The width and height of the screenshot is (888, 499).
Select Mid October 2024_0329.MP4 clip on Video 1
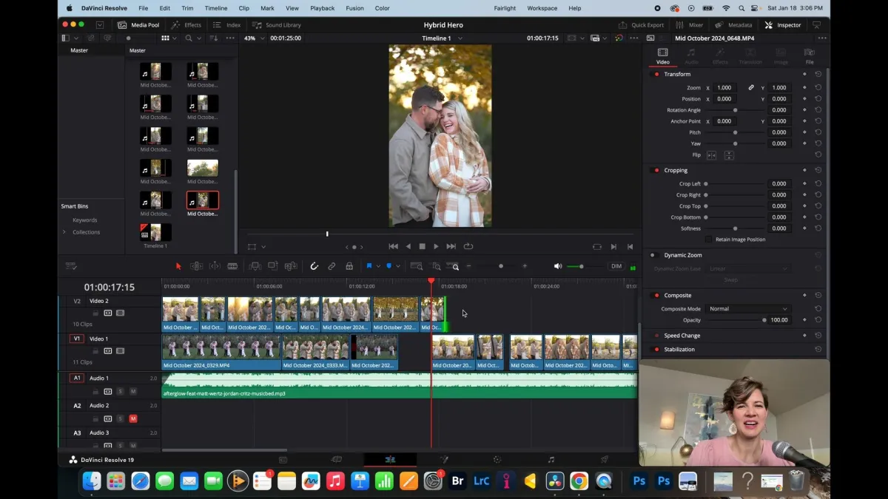pyautogui.click(x=221, y=352)
